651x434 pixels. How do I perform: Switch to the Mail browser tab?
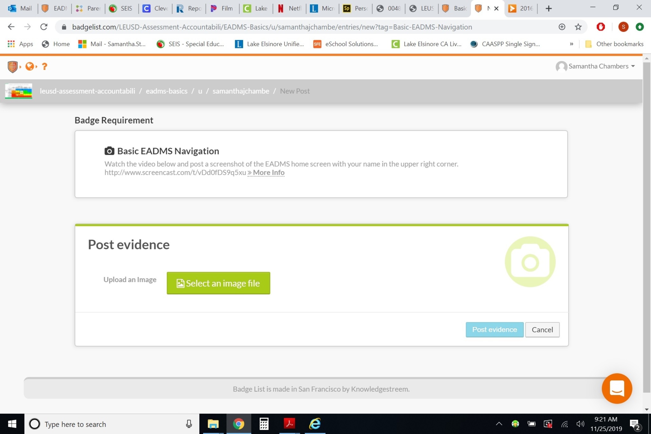[20, 9]
